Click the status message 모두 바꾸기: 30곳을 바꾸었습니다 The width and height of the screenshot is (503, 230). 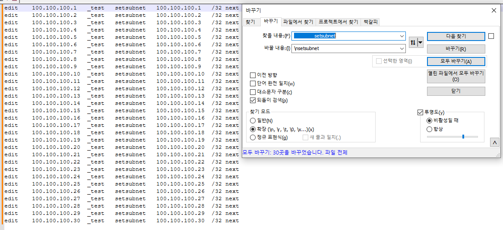point(295,153)
